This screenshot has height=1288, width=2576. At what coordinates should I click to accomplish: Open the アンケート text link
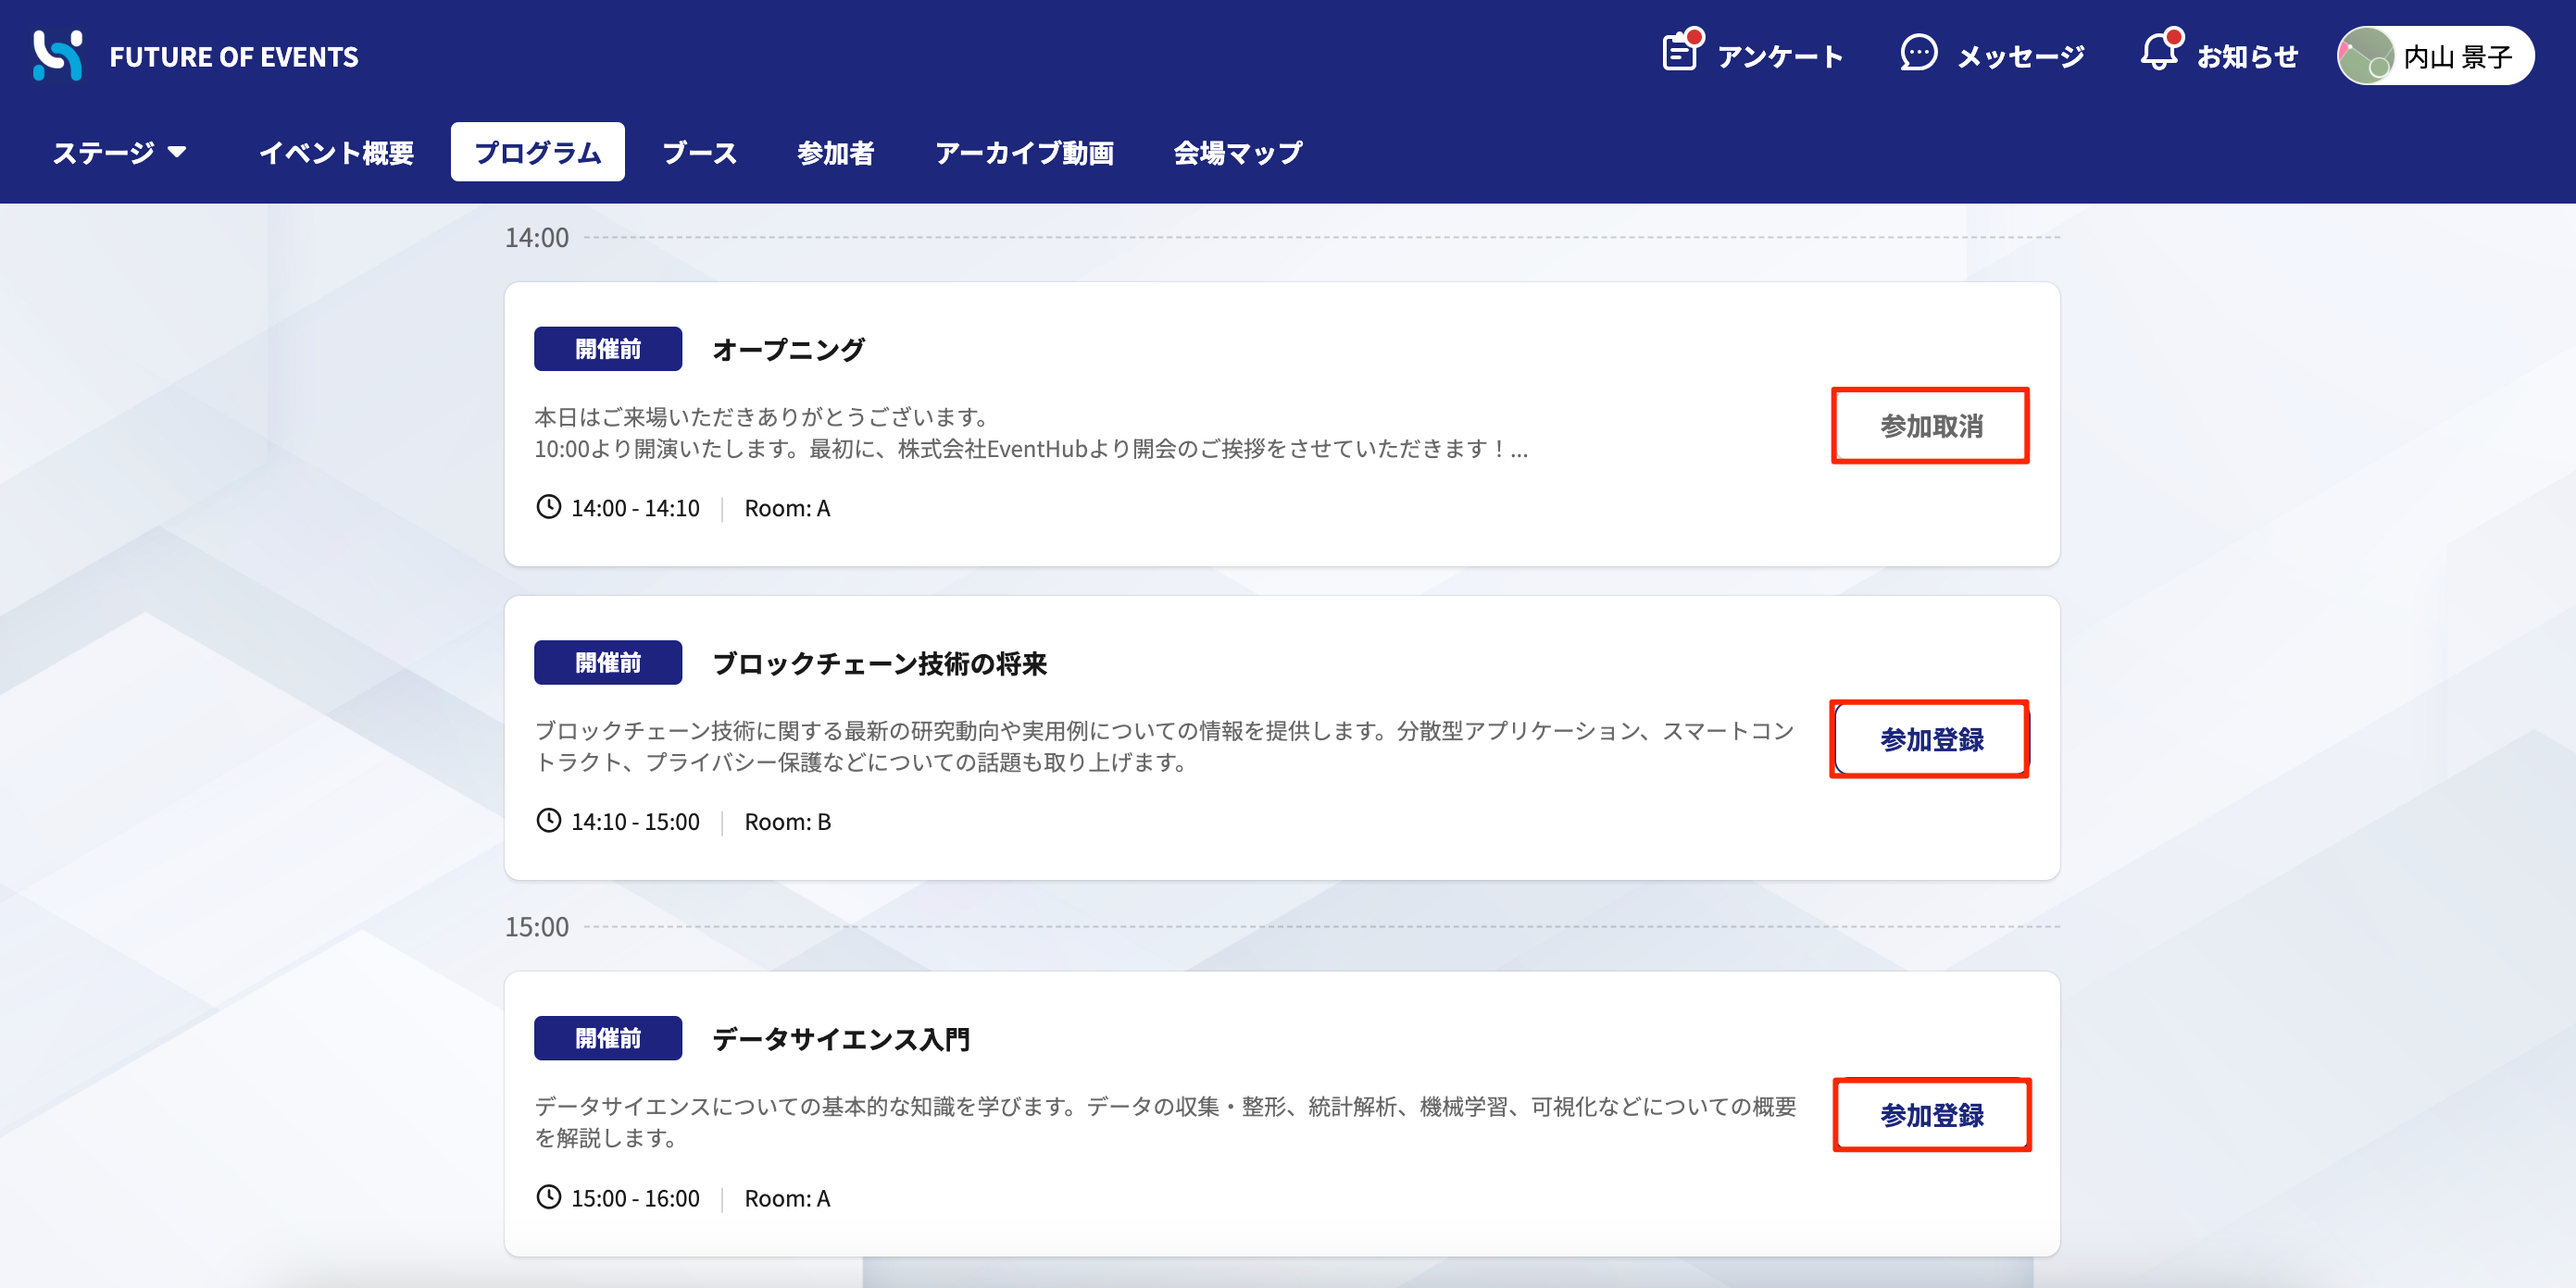pos(1780,57)
